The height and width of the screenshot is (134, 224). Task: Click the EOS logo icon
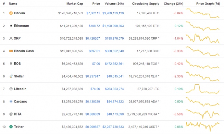pos(11,64)
